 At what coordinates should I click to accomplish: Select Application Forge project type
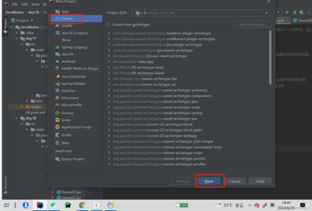tap(76, 127)
